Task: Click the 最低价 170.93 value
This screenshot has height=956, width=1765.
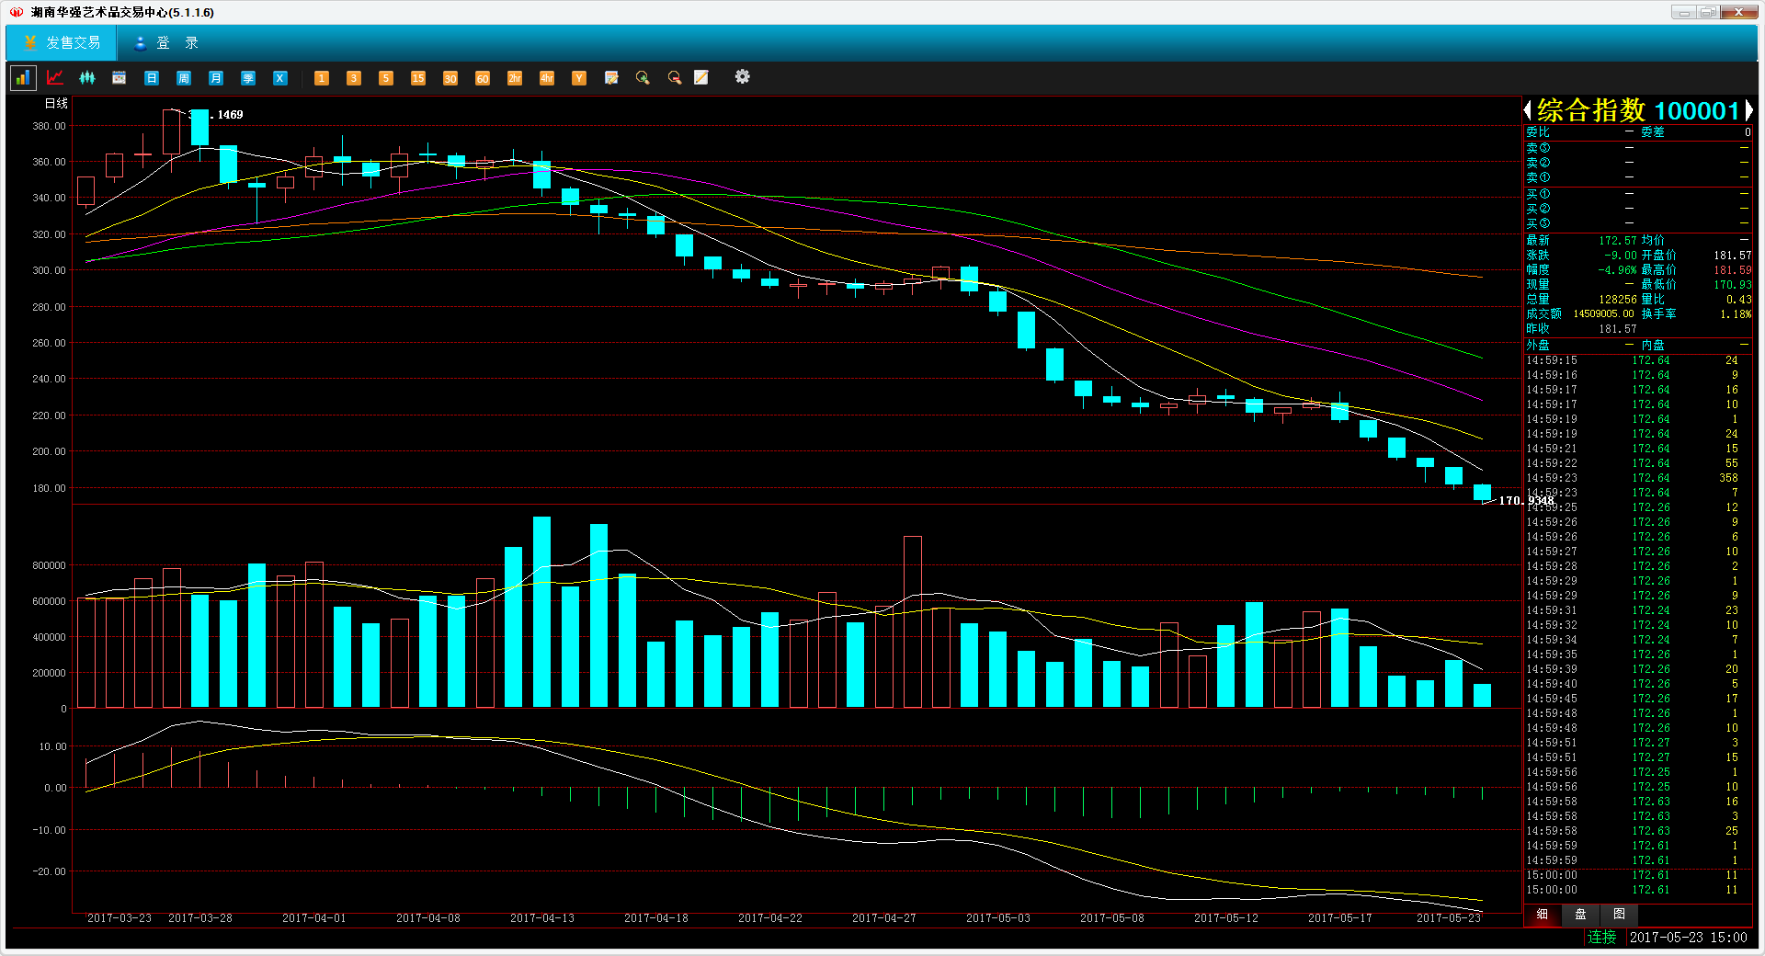Action: pyautogui.click(x=1733, y=285)
